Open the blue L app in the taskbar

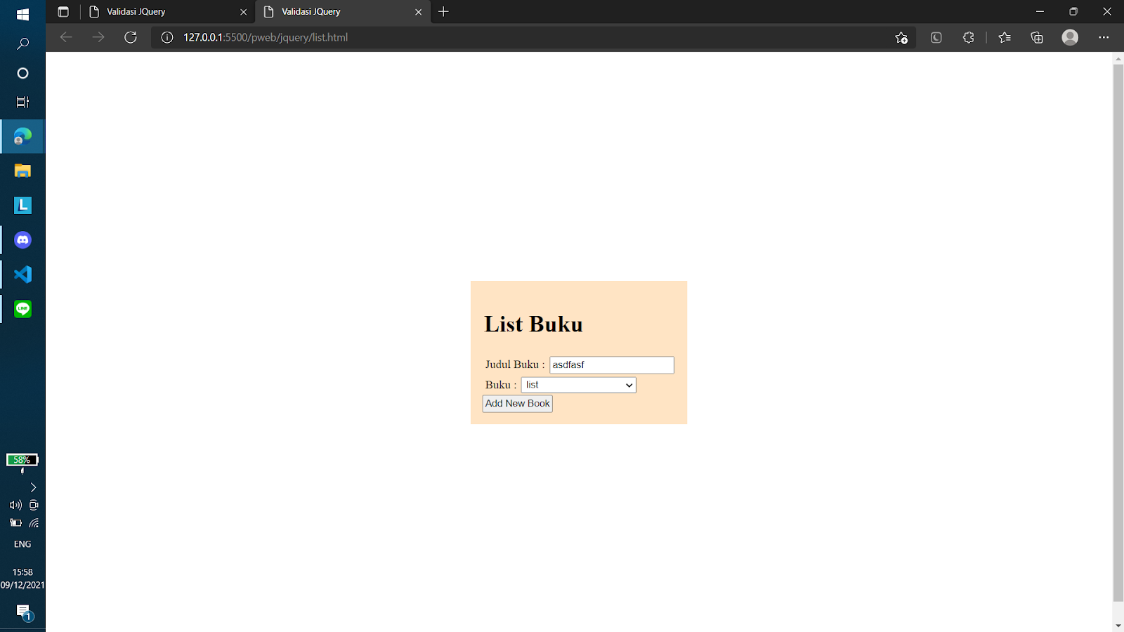[22, 205]
